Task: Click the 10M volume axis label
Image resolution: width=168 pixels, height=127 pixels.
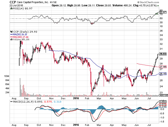Action: (7, 76)
